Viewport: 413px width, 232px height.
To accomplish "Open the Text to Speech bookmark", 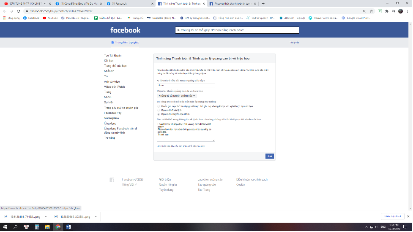I will (260, 18).
